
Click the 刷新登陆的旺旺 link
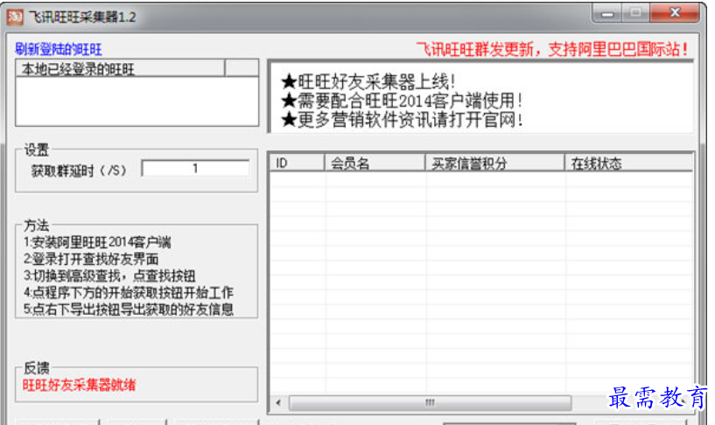click(59, 49)
